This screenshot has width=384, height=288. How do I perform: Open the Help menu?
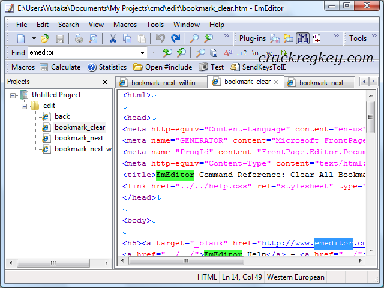pyautogui.click(x=217, y=25)
